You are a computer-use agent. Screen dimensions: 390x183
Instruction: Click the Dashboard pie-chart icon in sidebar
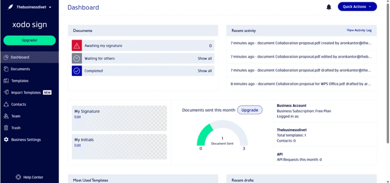pos(6,57)
